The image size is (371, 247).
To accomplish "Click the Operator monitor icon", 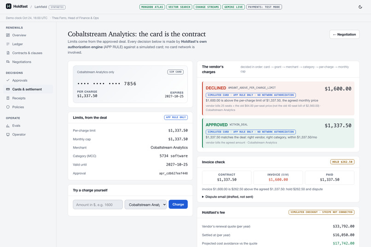I will click(x=8, y=134).
